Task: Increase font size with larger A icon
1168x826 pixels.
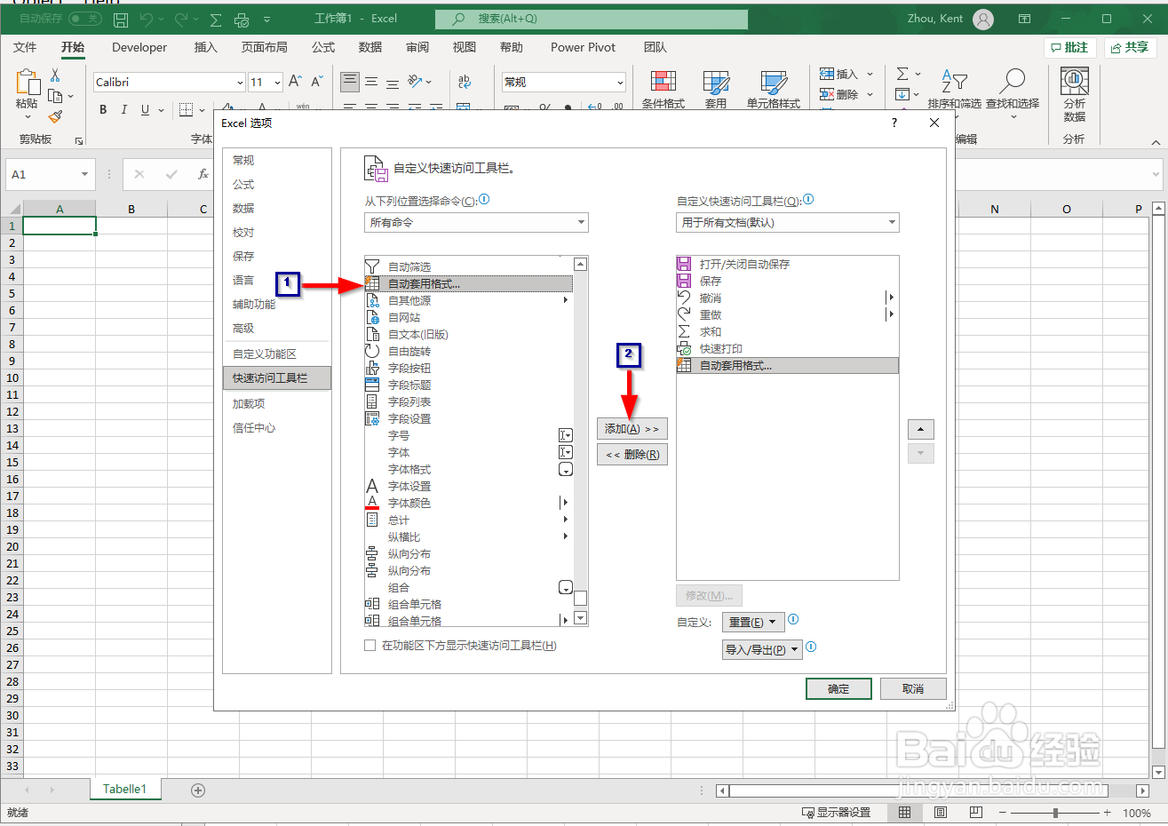Action: (295, 82)
